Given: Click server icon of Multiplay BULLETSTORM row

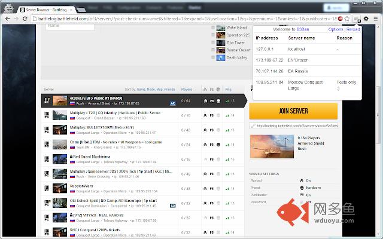Looking at the screenshot, I should (47, 130).
